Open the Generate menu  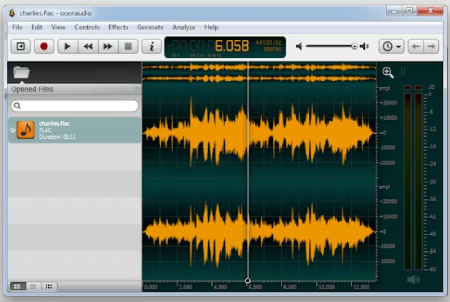150,27
